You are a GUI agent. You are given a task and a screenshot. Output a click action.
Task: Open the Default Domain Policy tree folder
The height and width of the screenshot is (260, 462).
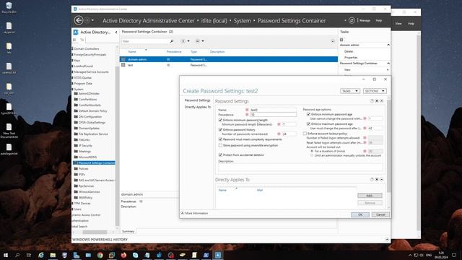pos(92,111)
